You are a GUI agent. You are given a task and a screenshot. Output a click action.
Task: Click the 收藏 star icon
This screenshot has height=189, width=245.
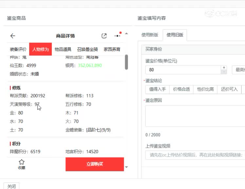pos(22,162)
